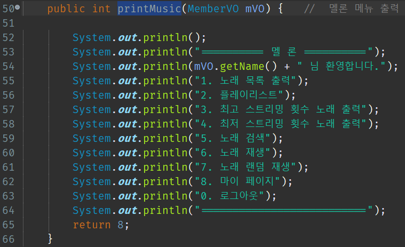Click println on line 58
The image size is (405, 247).
[165, 124]
